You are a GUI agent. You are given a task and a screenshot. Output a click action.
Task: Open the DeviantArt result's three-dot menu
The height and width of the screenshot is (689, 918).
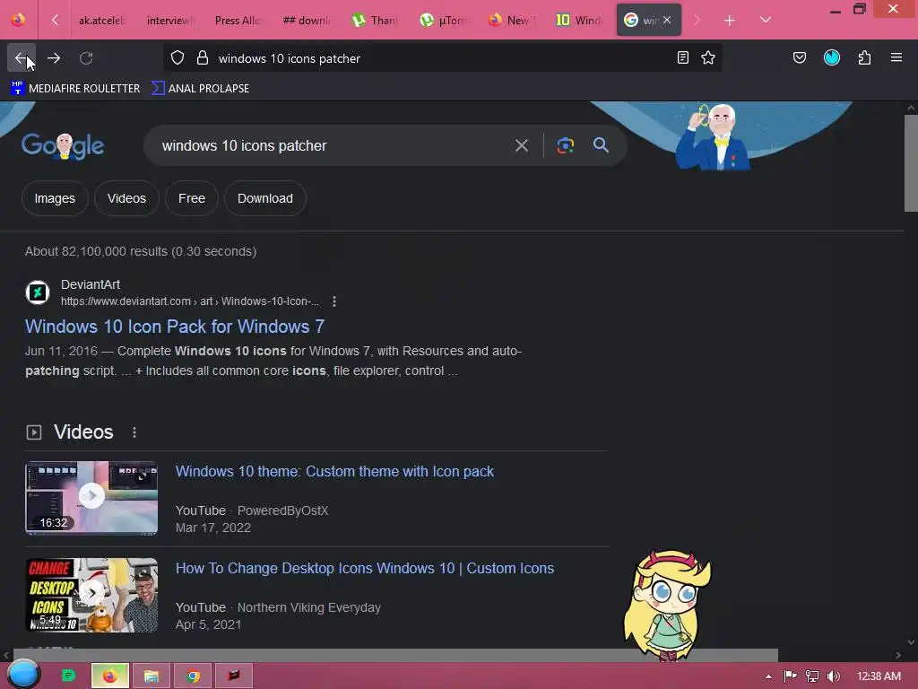tap(334, 301)
